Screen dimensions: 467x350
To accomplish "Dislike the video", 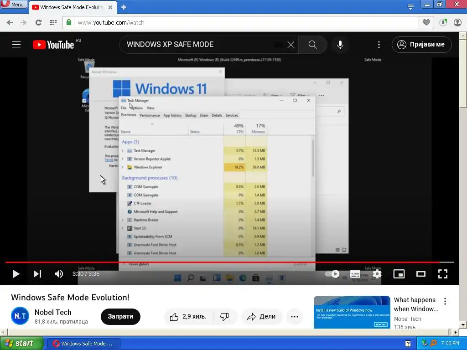I will click(225, 317).
